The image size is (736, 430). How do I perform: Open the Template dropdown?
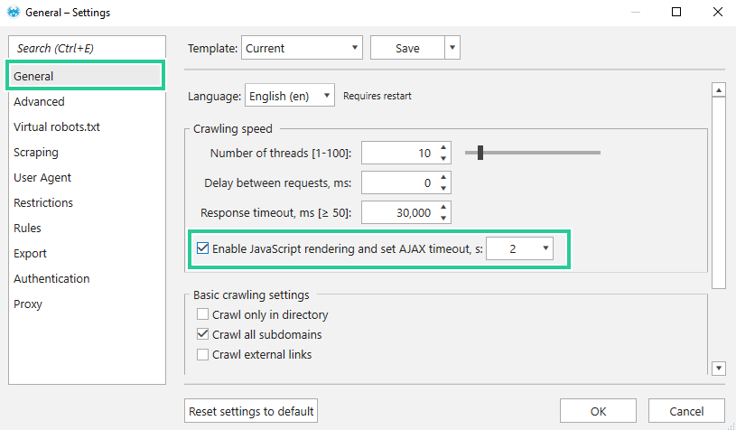pyautogui.click(x=302, y=48)
